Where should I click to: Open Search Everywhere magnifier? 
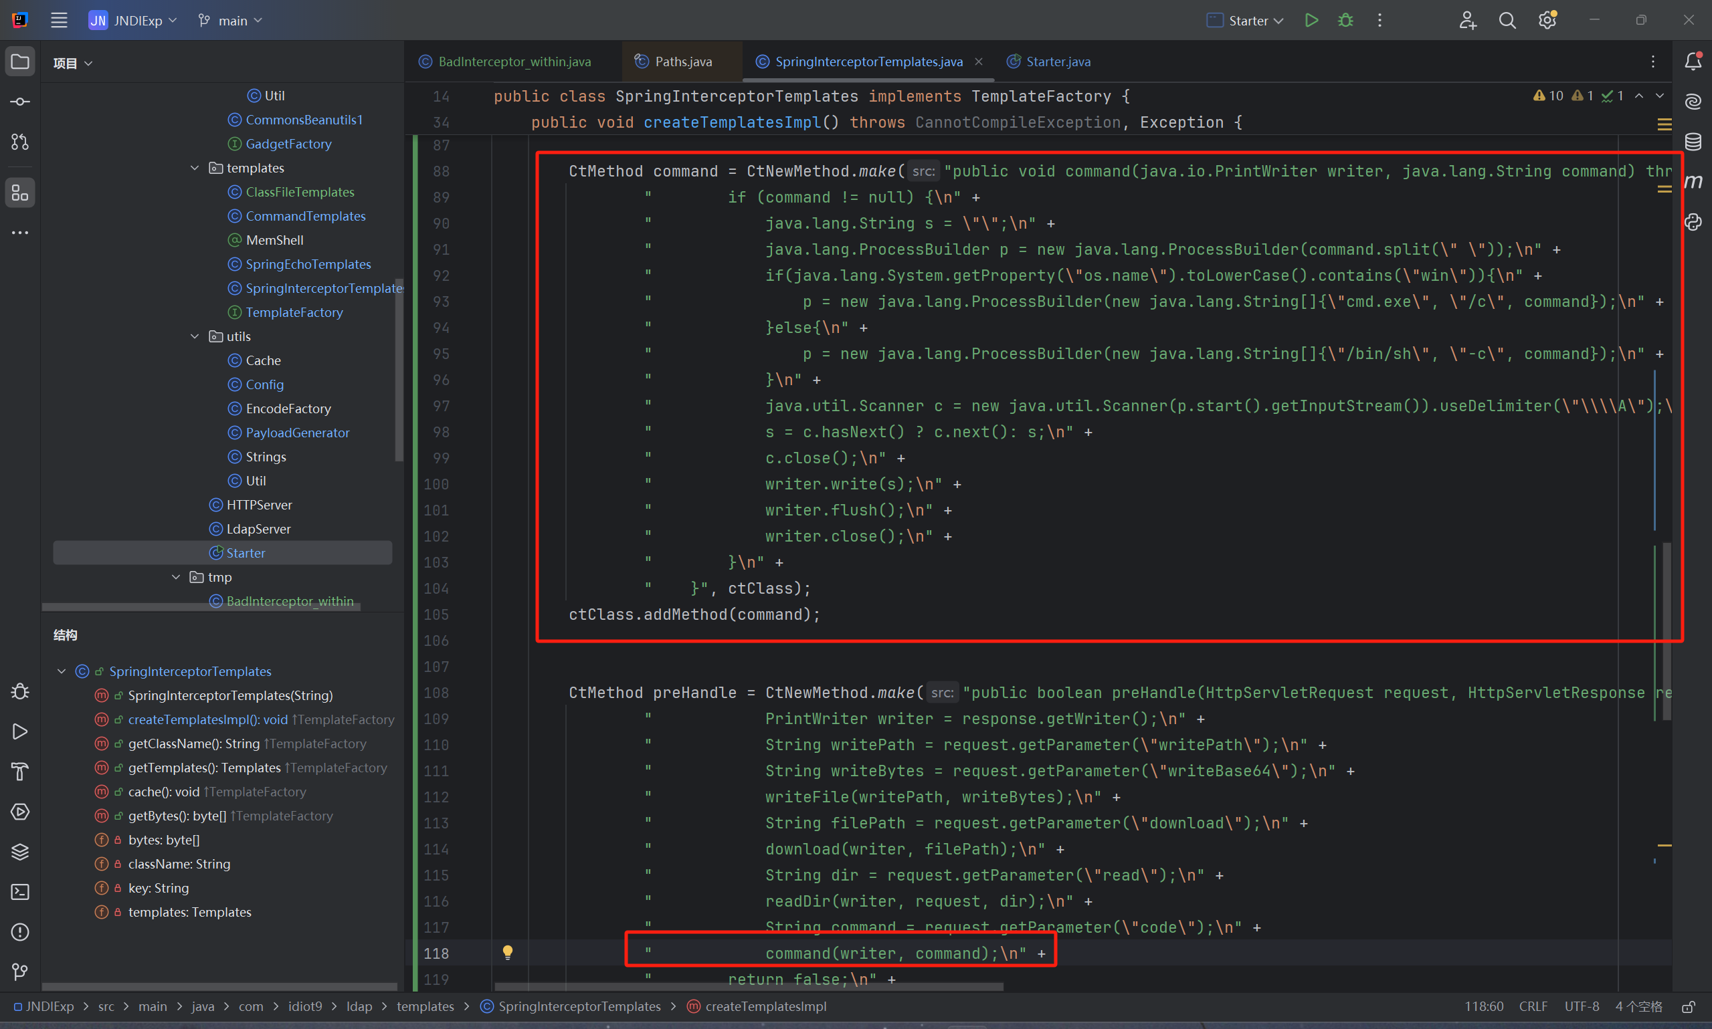[1507, 20]
